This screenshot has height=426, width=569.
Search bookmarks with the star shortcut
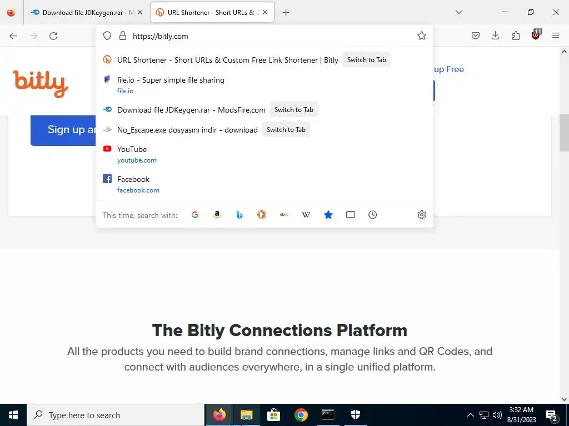pyautogui.click(x=328, y=215)
